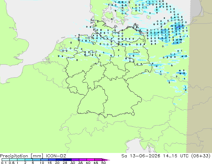The width and height of the screenshot is (212, 164).
Task: Click the legend scale value "25"
Action: [65, 163]
